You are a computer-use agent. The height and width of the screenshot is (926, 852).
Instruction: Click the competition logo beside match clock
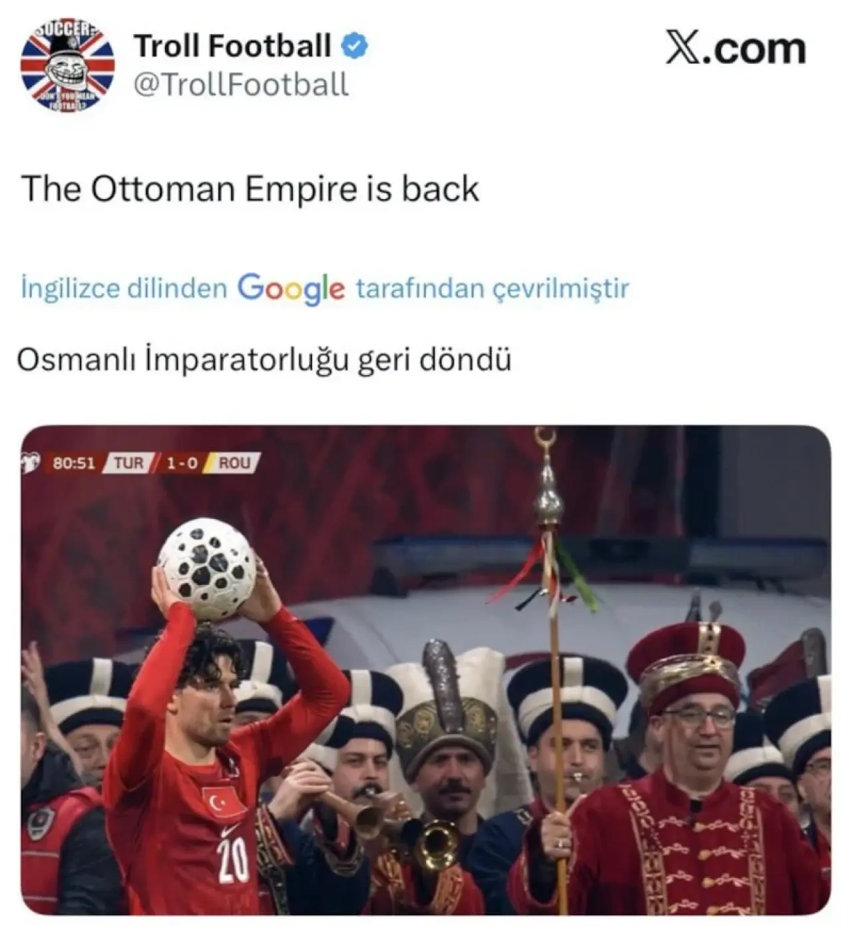pyautogui.click(x=32, y=462)
